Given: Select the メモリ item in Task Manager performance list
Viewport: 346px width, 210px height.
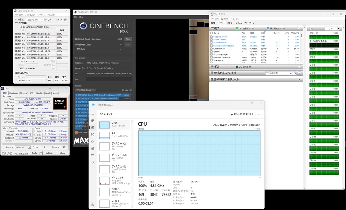Looking at the screenshot, I should pos(114,135).
